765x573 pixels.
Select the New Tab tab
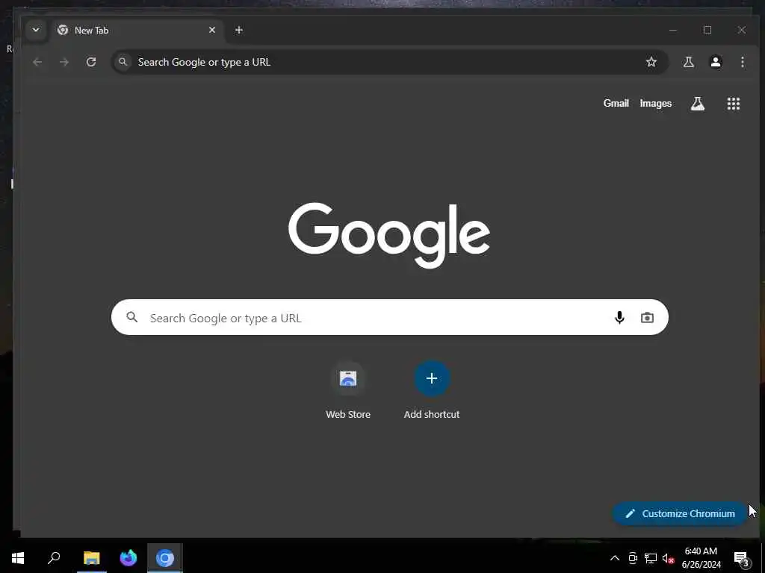point(137,30)
